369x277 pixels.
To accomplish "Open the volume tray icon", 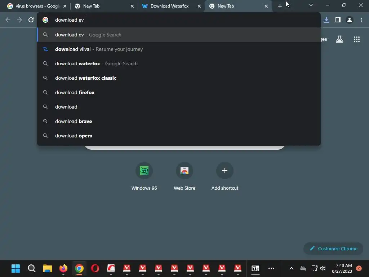I will (x=323, y=268).
